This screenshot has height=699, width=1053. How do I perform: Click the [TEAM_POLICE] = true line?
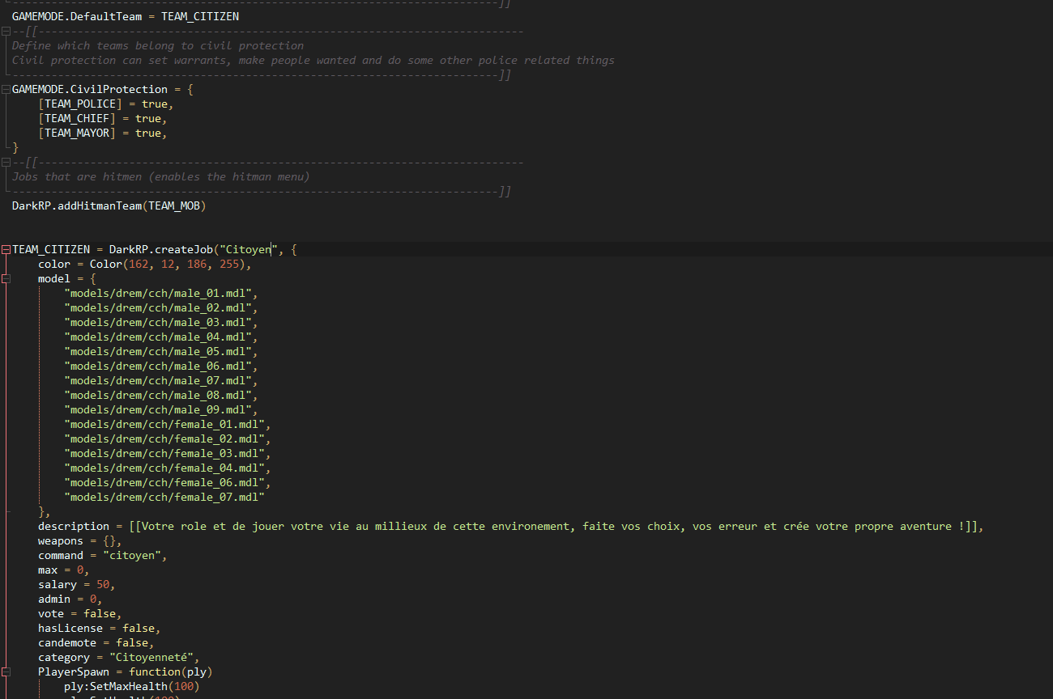[106, 104]
